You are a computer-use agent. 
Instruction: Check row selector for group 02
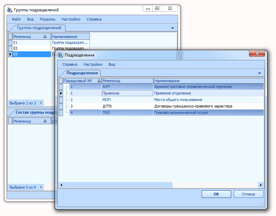[x=10, y=48]
